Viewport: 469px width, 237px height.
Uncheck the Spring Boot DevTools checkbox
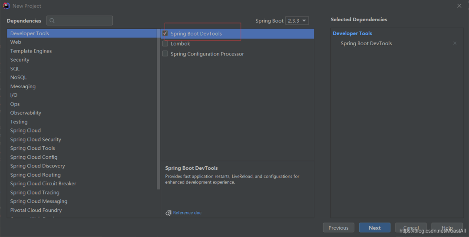pos(165,33)
